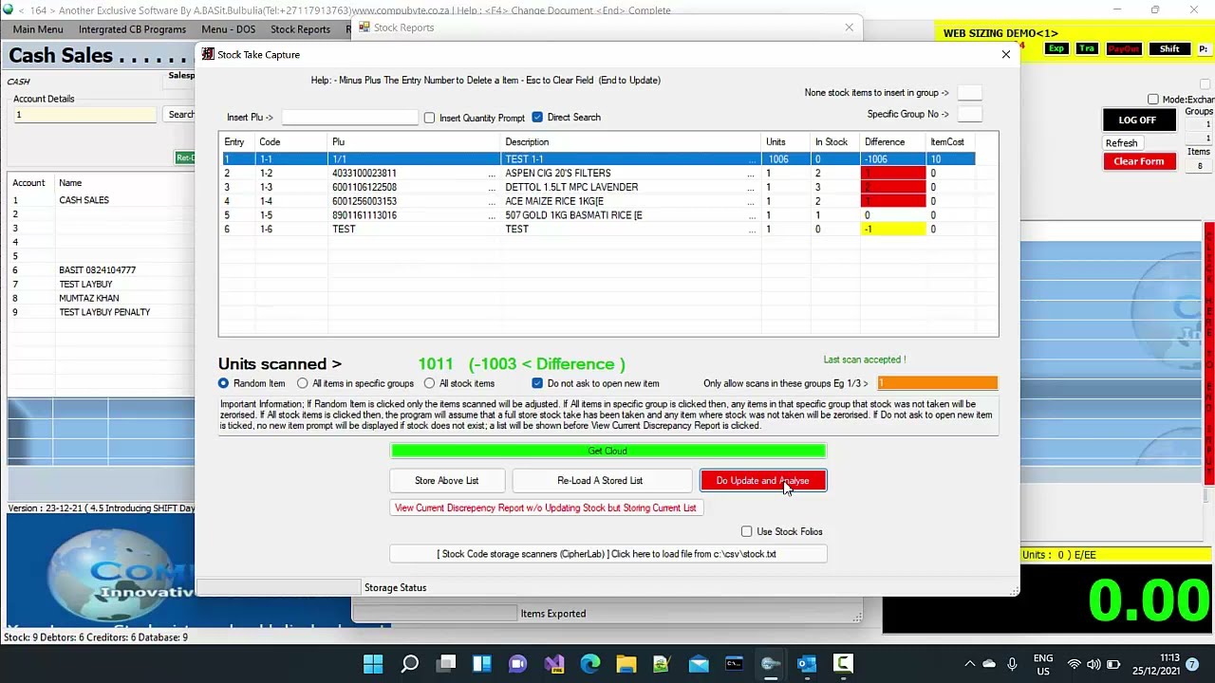Open the Intergrated CB Programs menu
Image resolution: width=1215 pixels, height=683 pixels.
132,29
